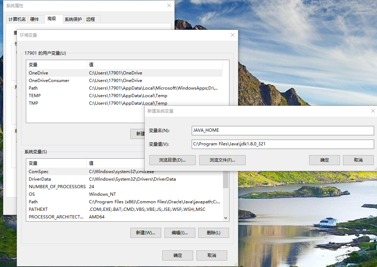The width and height of the screenshot is (377, 267).
Task: Click 删除(L) under system variables
Action: point(213,233)
